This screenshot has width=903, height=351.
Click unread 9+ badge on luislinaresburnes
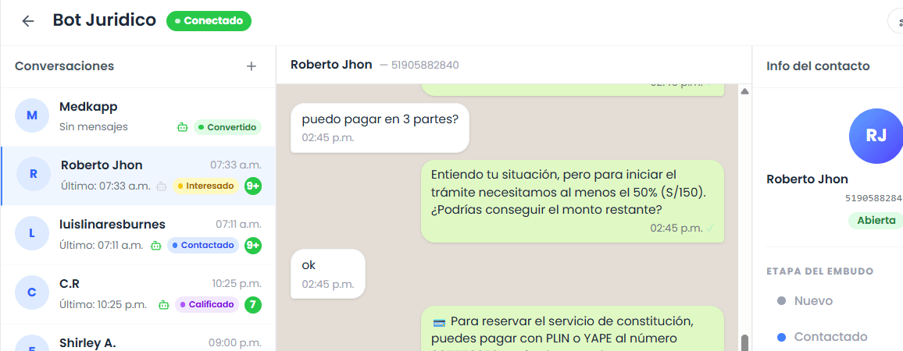[253, 246]
